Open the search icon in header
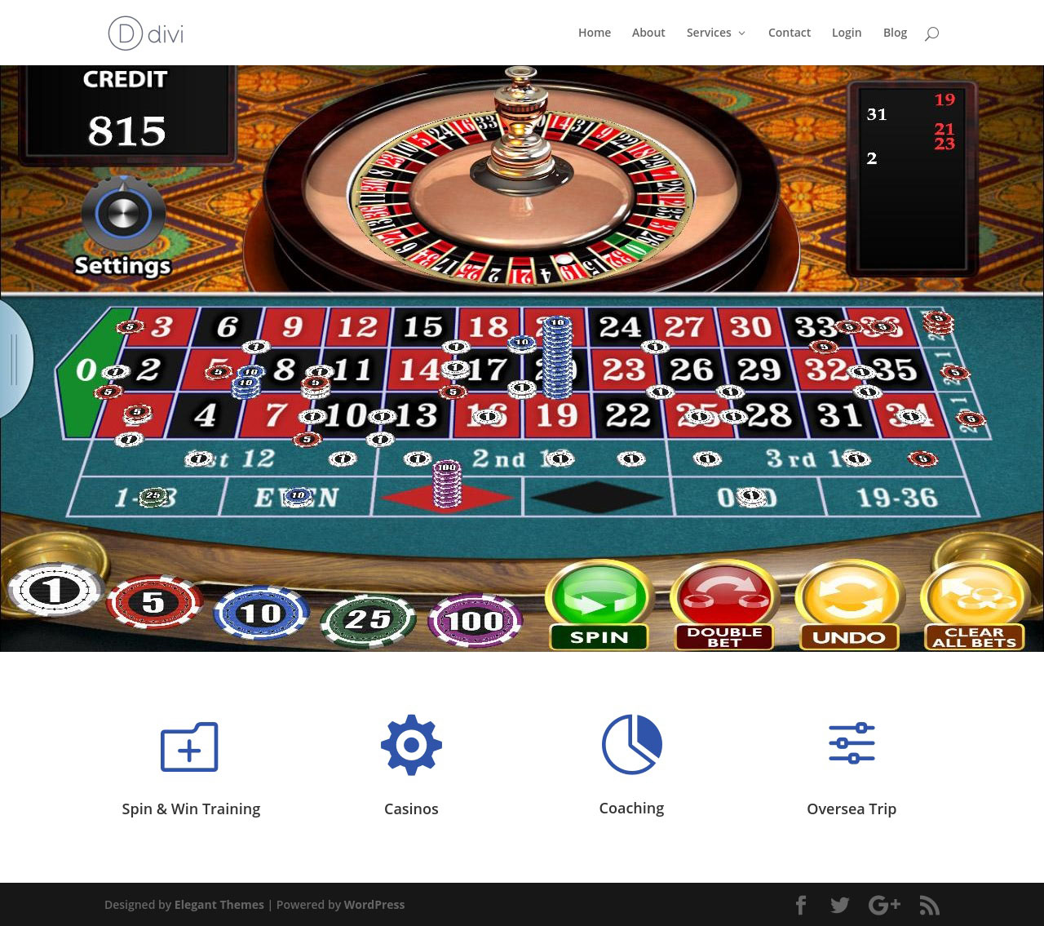The width and height of the screenshot is (1044, 926). click(931, 33)
